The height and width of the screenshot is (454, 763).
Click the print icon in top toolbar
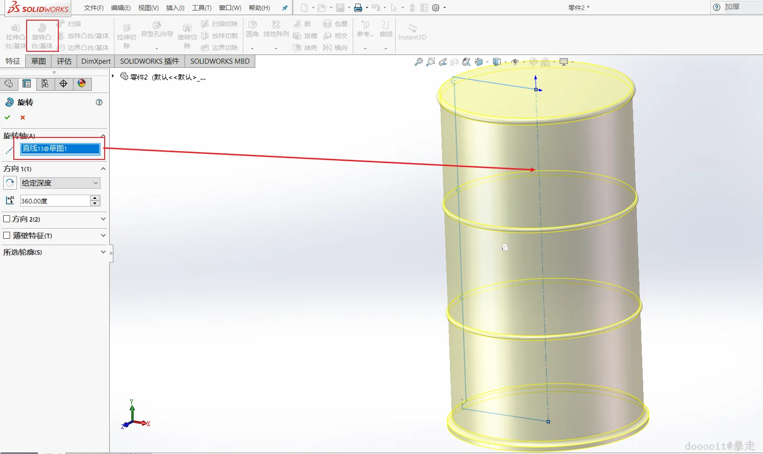pos(358,8)
